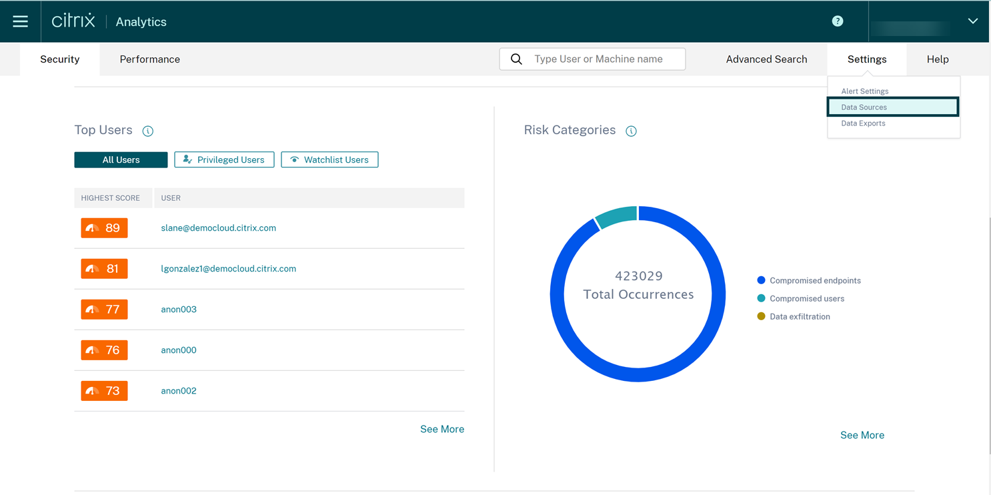
Task: Click the info icon beside Top Users
Action: click(148, 131)
